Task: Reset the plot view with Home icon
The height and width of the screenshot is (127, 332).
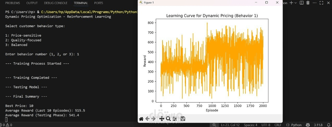Action: [x=141, y=119]
